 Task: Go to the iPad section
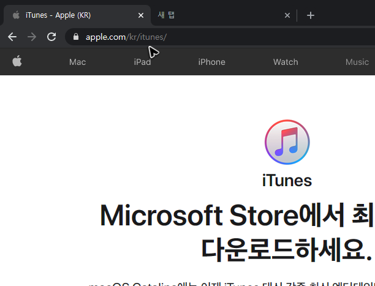point(142,62)
